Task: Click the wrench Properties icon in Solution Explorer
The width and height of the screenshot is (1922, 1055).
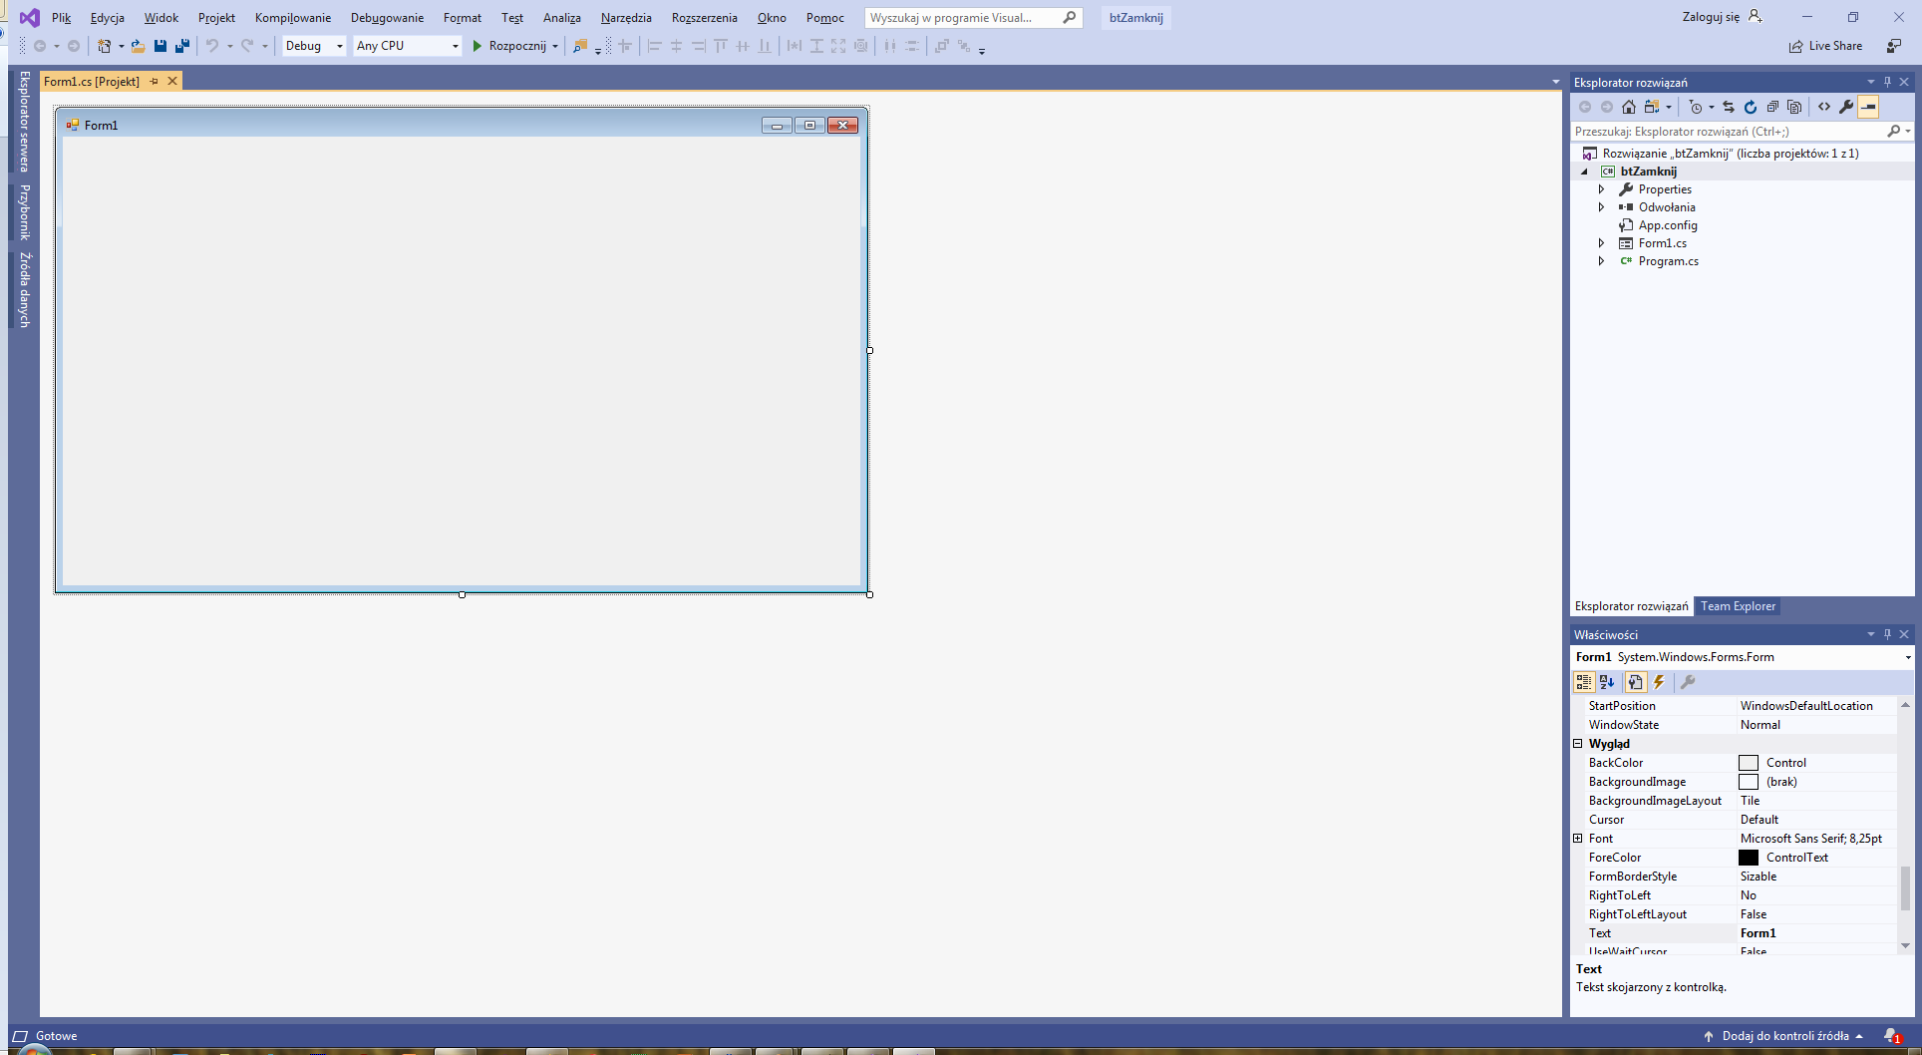Action: point(1846,107)
